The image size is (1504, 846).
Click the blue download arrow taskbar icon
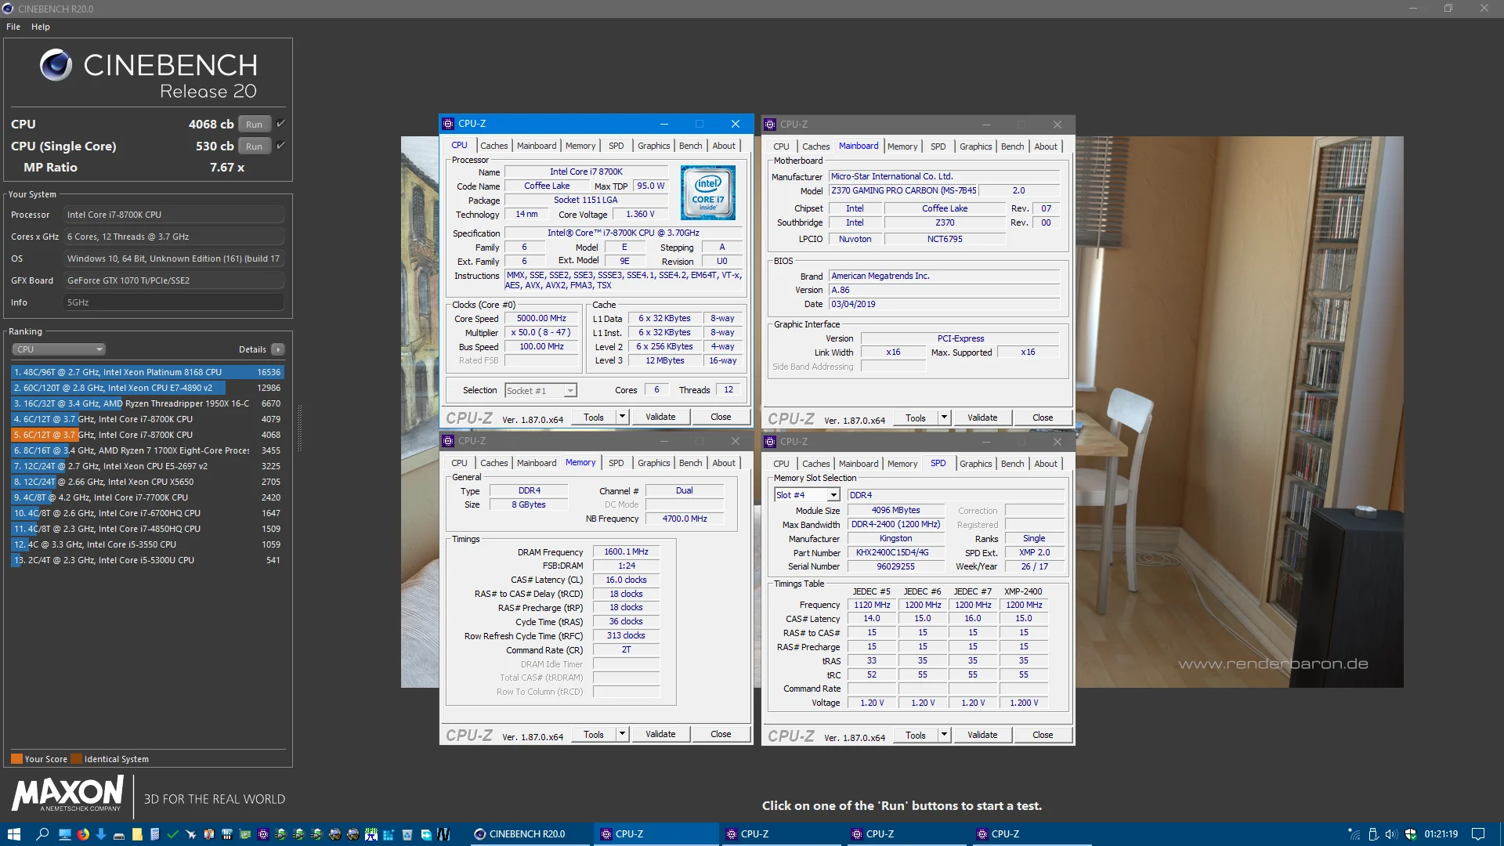tap(101, 834)
